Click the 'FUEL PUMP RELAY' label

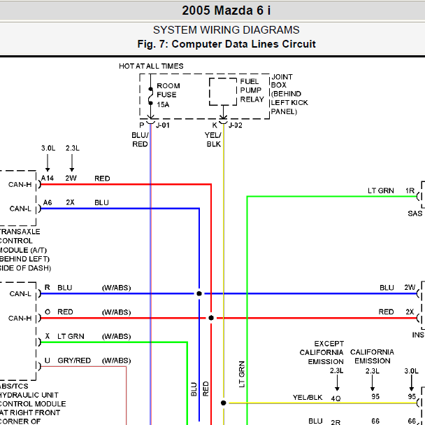coord(252,90)
